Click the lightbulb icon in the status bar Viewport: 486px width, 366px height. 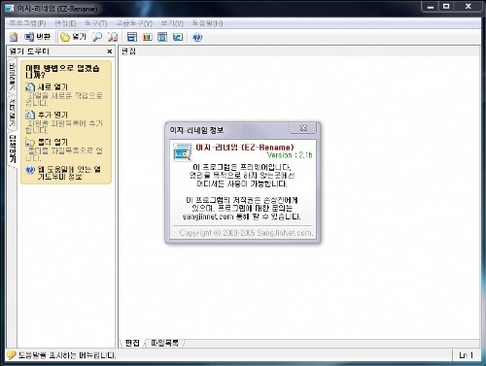(x=12, y=355)
